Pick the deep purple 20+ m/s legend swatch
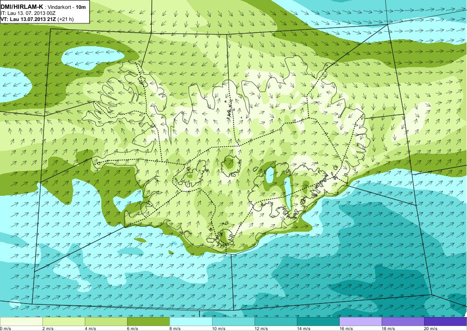This screenshot has width=467, height=331. [x=445, y=322]
